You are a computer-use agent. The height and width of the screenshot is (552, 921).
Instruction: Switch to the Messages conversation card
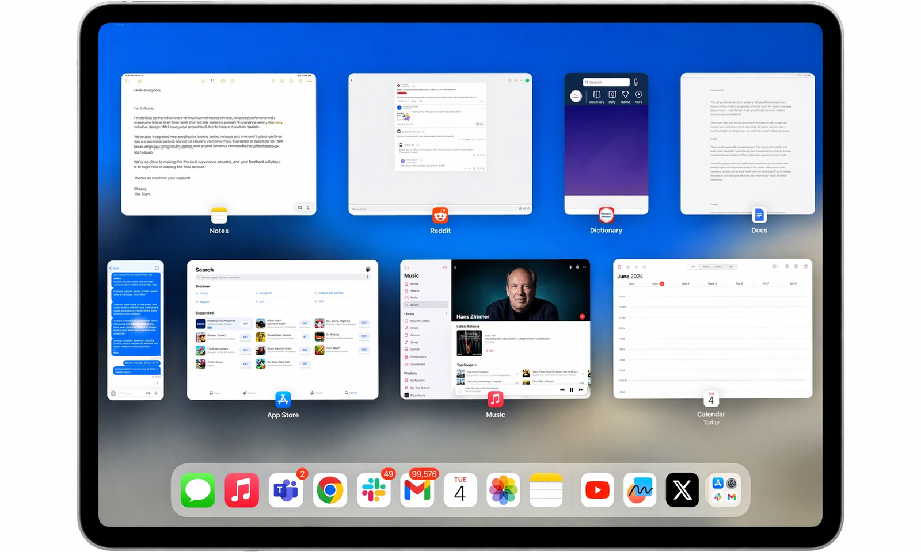pos(135,330)
